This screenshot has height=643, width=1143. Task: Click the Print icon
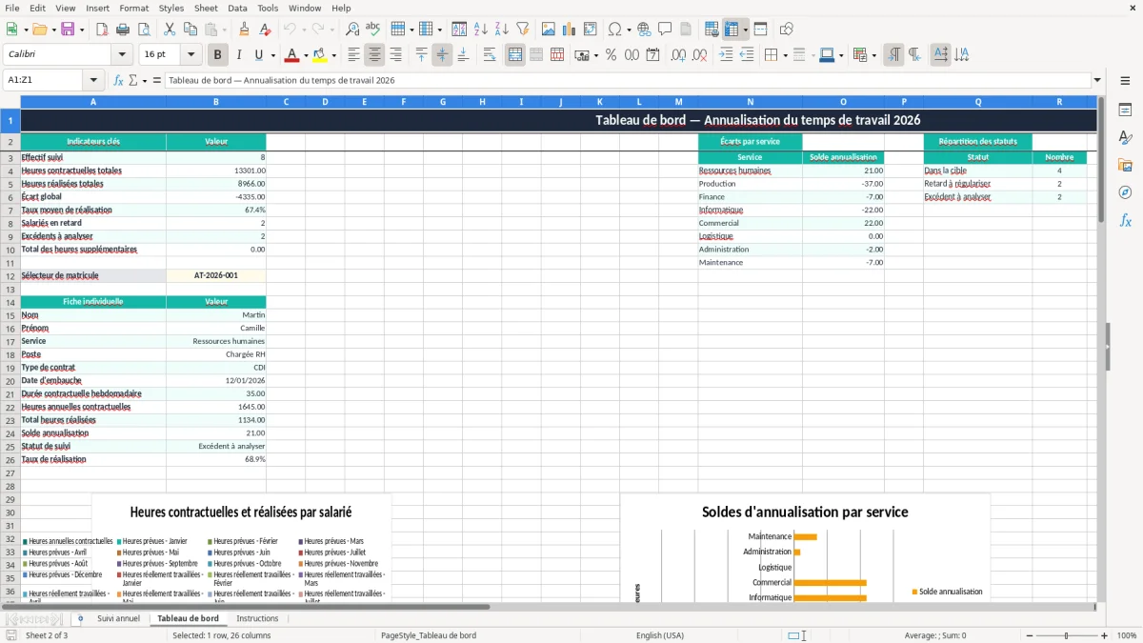pos(123,30)
